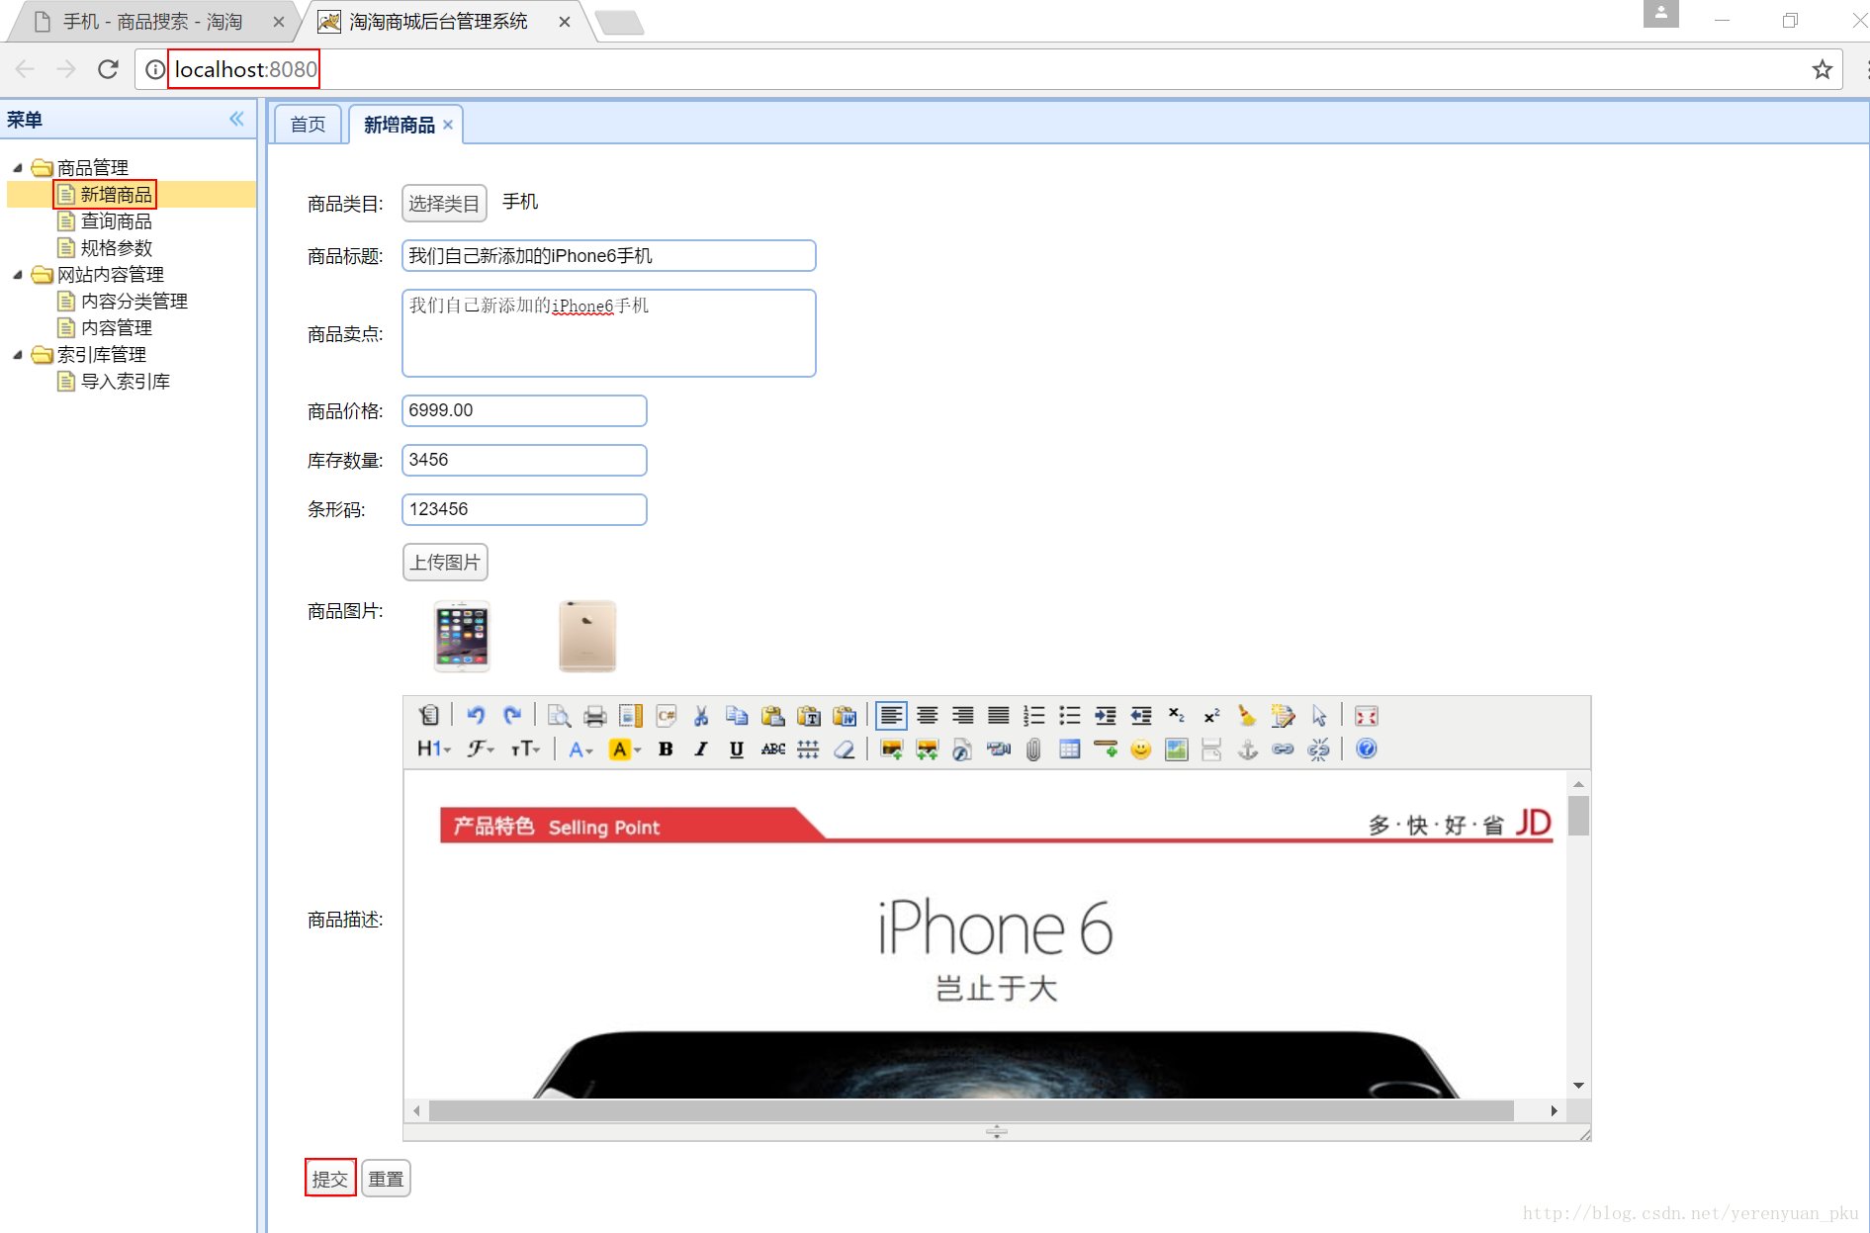
Task: Click the 上传图片 button
Action: (445, 563)
